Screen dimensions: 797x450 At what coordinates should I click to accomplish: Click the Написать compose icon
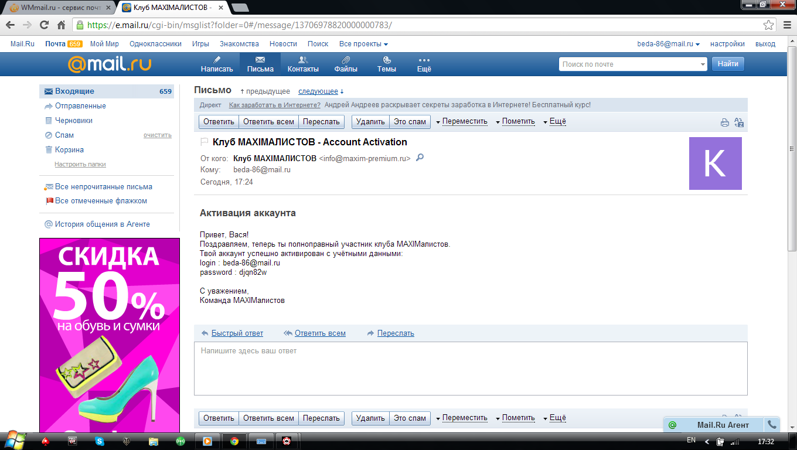click(217, 60)
